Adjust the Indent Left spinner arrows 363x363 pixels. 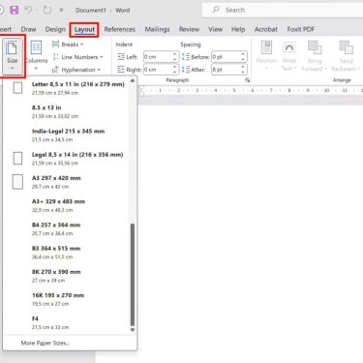175,57
